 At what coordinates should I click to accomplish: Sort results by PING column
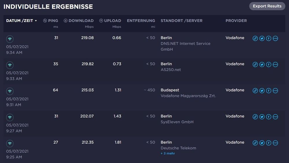(51, 21)
